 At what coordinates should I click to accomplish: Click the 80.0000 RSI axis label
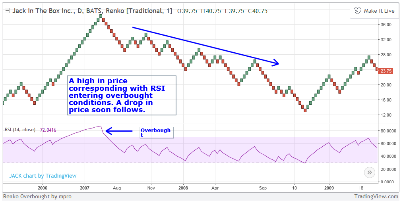tap(389, 131)
